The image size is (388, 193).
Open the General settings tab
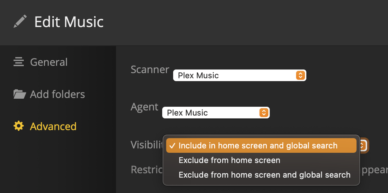[49, 62]
